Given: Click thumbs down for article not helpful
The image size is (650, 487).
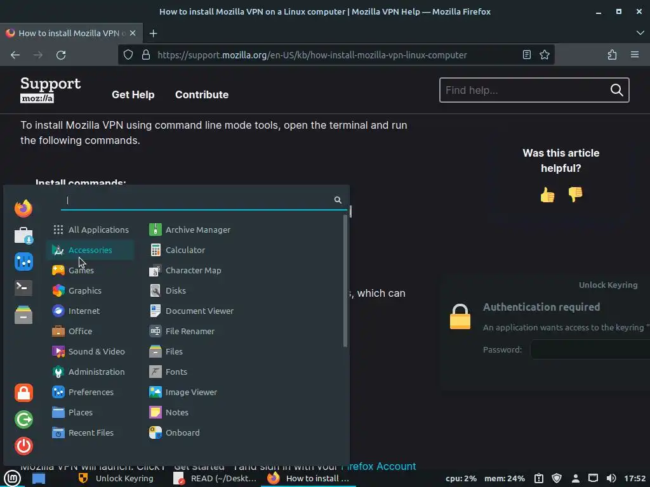Looking at the screenshot, I should [575, 194].
